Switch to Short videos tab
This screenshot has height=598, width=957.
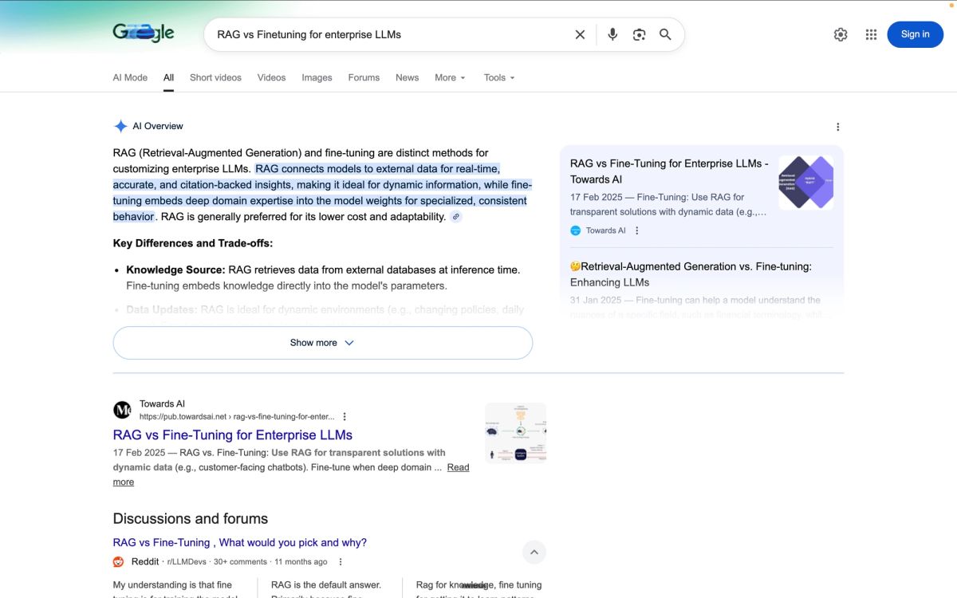[215, 77]
